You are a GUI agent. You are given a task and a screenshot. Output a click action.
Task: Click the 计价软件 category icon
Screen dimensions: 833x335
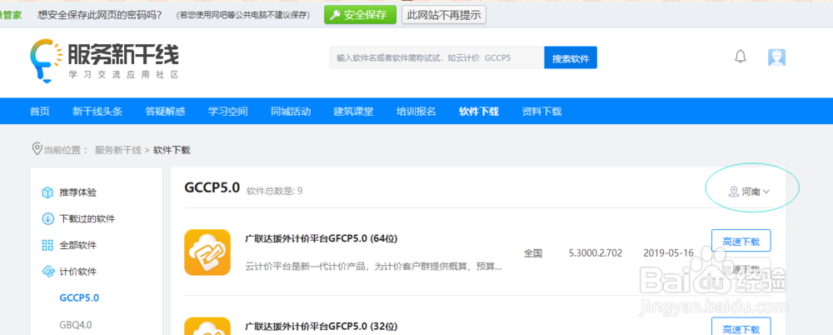point(47,272)
